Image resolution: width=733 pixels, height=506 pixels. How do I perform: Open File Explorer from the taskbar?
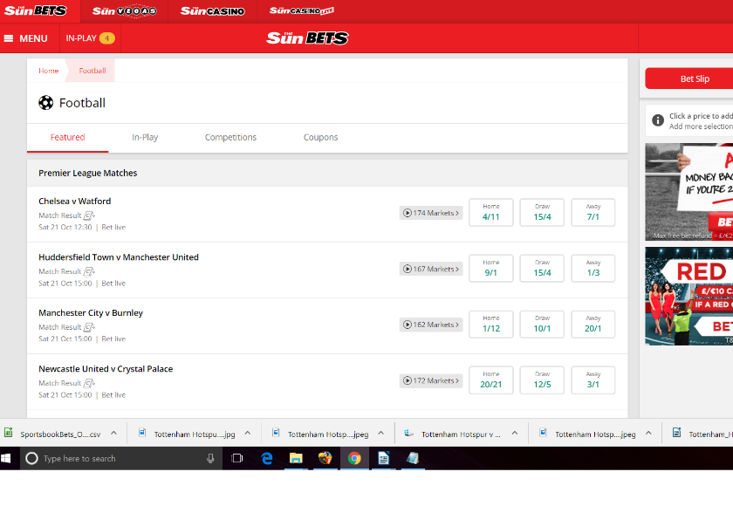tap(296, 457)
